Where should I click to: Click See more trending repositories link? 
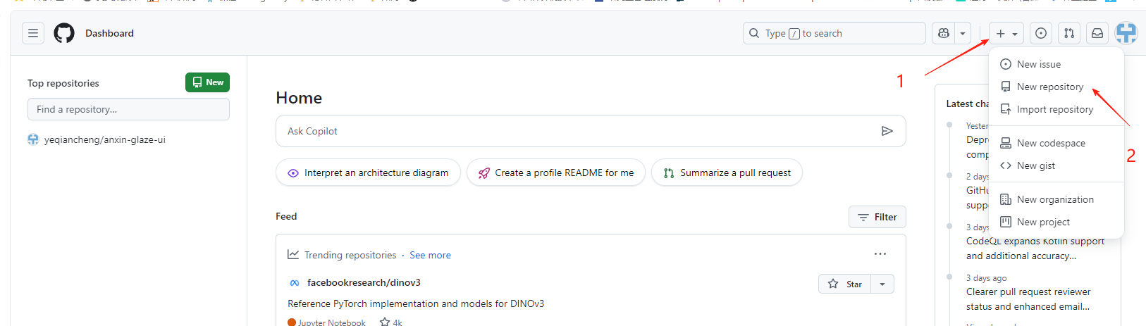coord(430,255)
